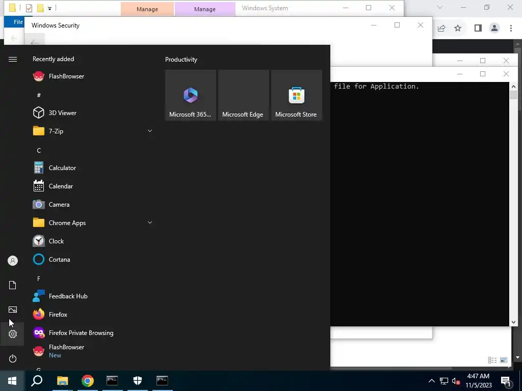Open Firefox Private Browsing
Screen dimensions: 522x391
[92, 333]
